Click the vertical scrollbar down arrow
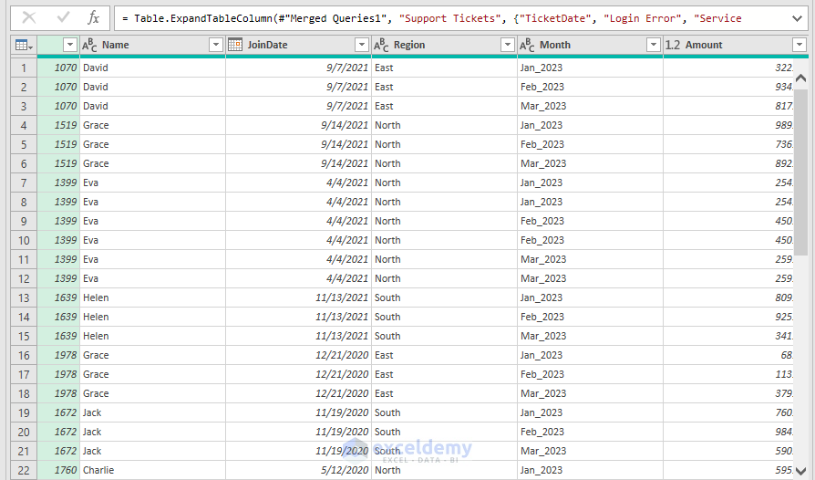Viewport: 815px width, 480px height. click(x=801, y=471)
